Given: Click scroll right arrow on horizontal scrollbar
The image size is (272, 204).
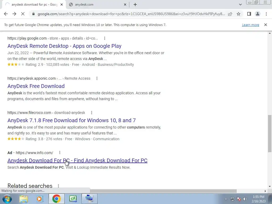Looking at the screenshot, I should (x=265, y=191).
